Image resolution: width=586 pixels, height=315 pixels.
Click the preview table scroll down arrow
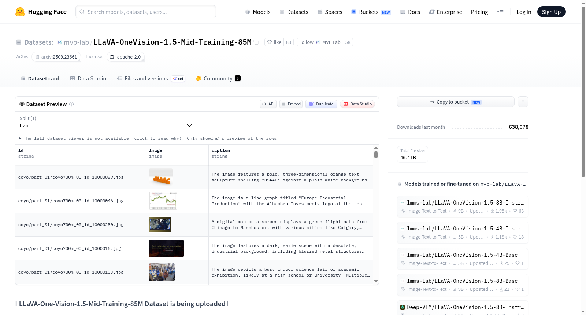click(x=376, y=281)
